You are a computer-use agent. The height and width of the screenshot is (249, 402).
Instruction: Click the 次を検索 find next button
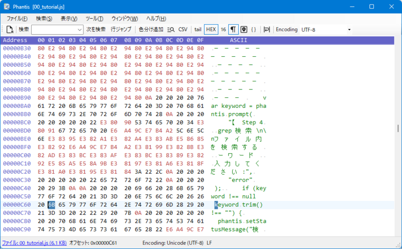click(95, 30)
